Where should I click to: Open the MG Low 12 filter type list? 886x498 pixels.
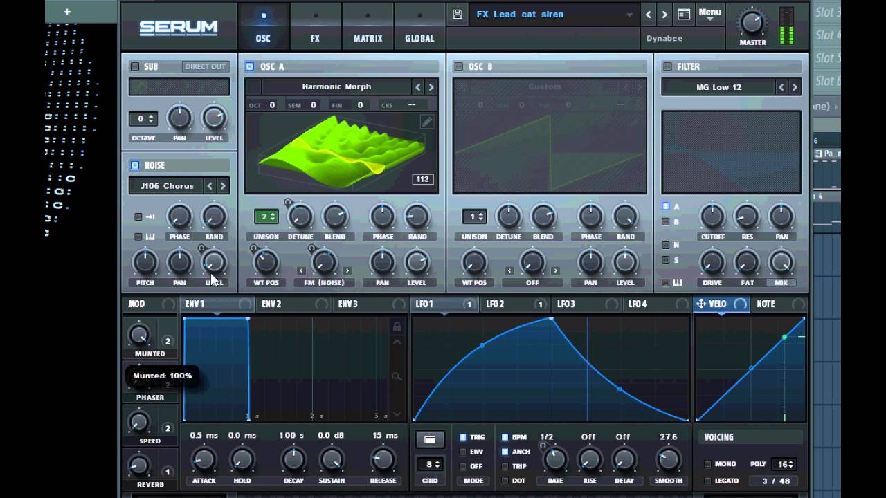click(x=718, y=87)
